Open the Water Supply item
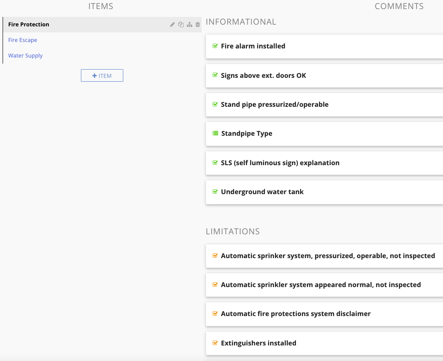 click(26, 56)
